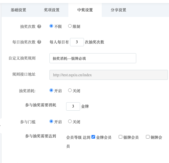Click the daily draw count field

tap(77, 42)
